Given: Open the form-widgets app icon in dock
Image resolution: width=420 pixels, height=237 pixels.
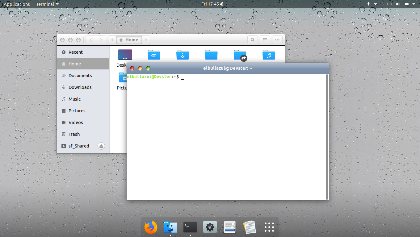Looking at the screenshot, I should point(230,227).
